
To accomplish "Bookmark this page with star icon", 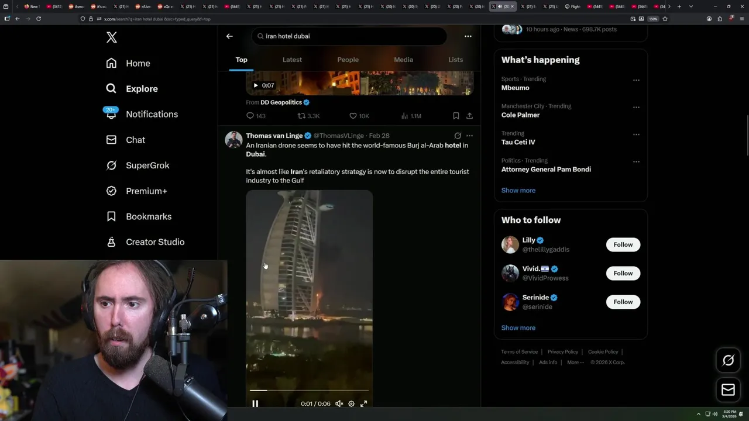I will [x=665, y=19].
